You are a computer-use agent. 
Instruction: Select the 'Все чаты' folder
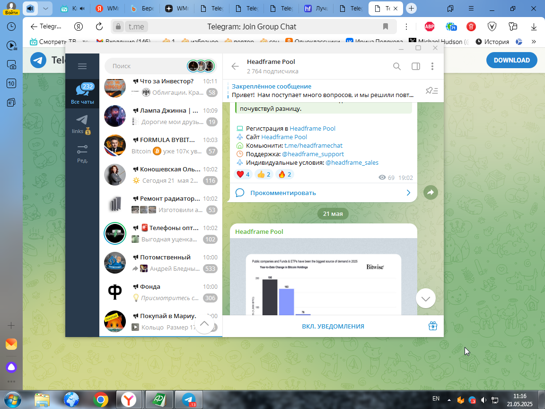click(82, 94)
